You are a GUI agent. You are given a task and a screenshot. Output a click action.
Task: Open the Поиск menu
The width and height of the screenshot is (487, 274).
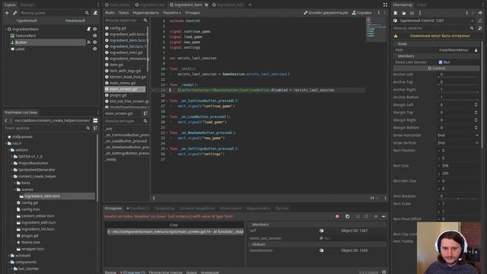pyautogui.click(x=123, y=13)
